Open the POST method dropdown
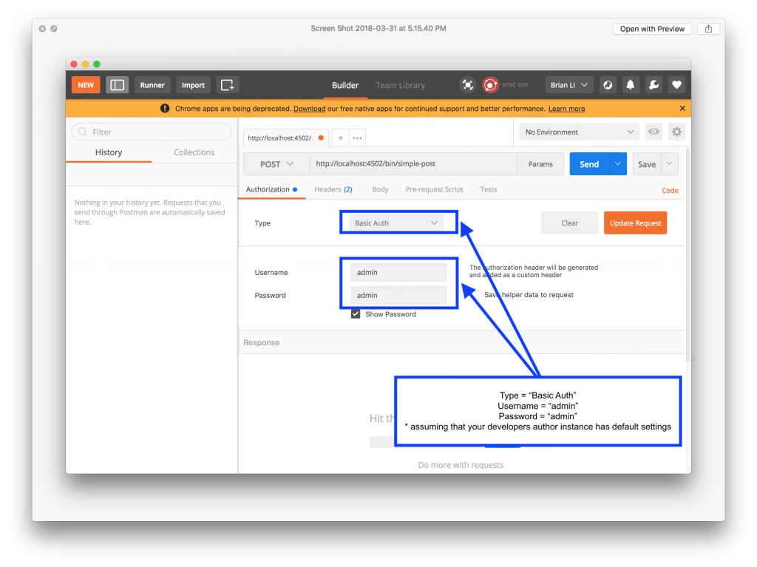Viewport: 757px width, 567px height. (276, 163)
